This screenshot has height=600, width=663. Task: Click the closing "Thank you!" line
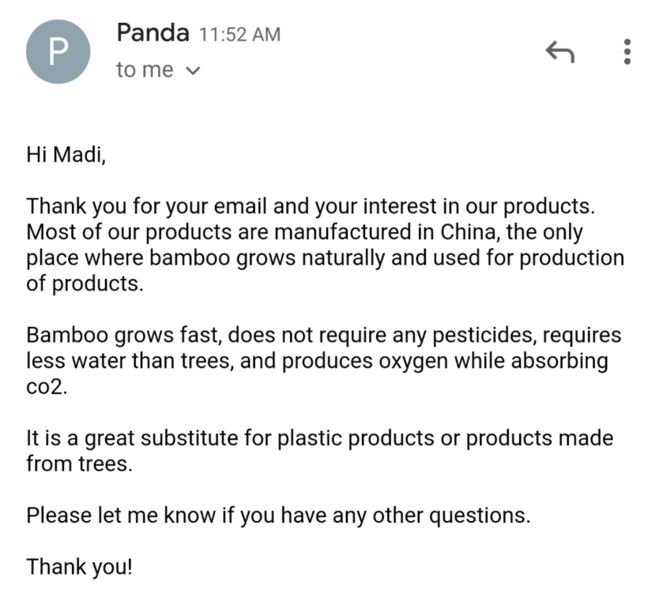[x=79, y=566]
